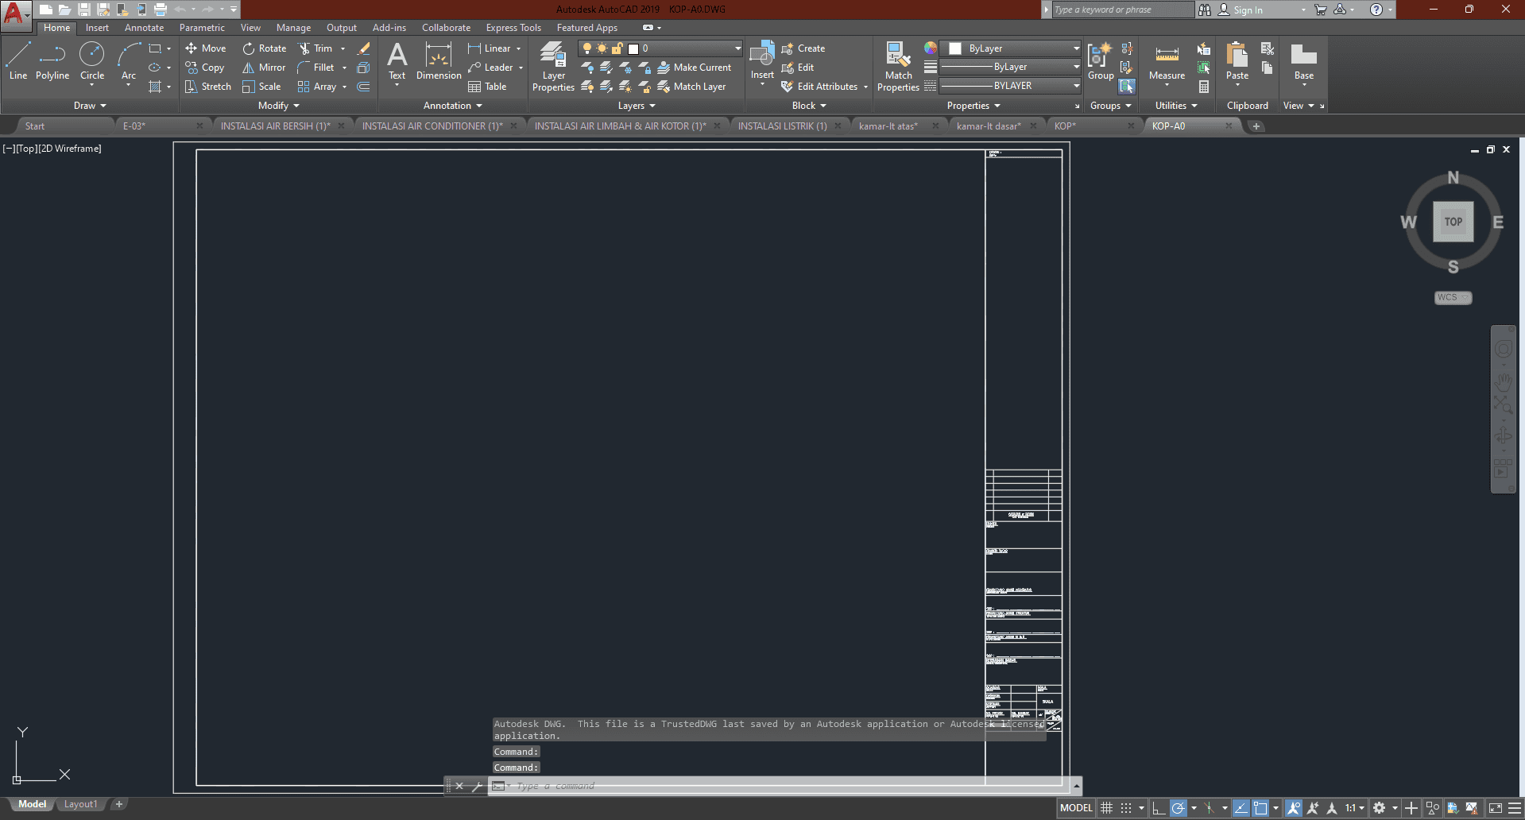
Task: Switch to INSTALASI LISTRIK (1) drawing tab
Action: [782, 126]
